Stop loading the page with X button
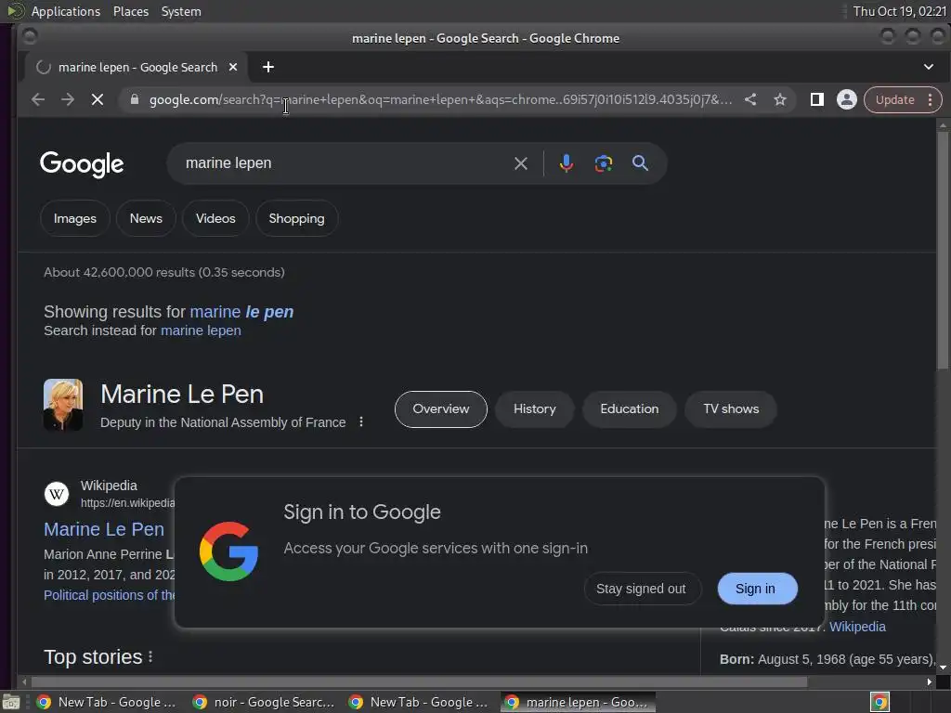 [x=97, y=99]
